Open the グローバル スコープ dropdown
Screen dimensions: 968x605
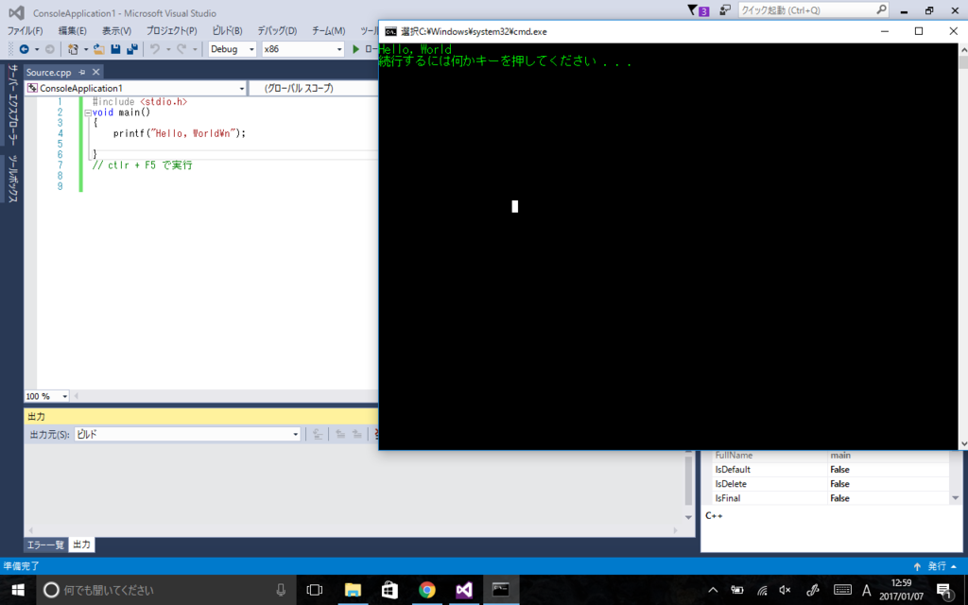point(313,88)
